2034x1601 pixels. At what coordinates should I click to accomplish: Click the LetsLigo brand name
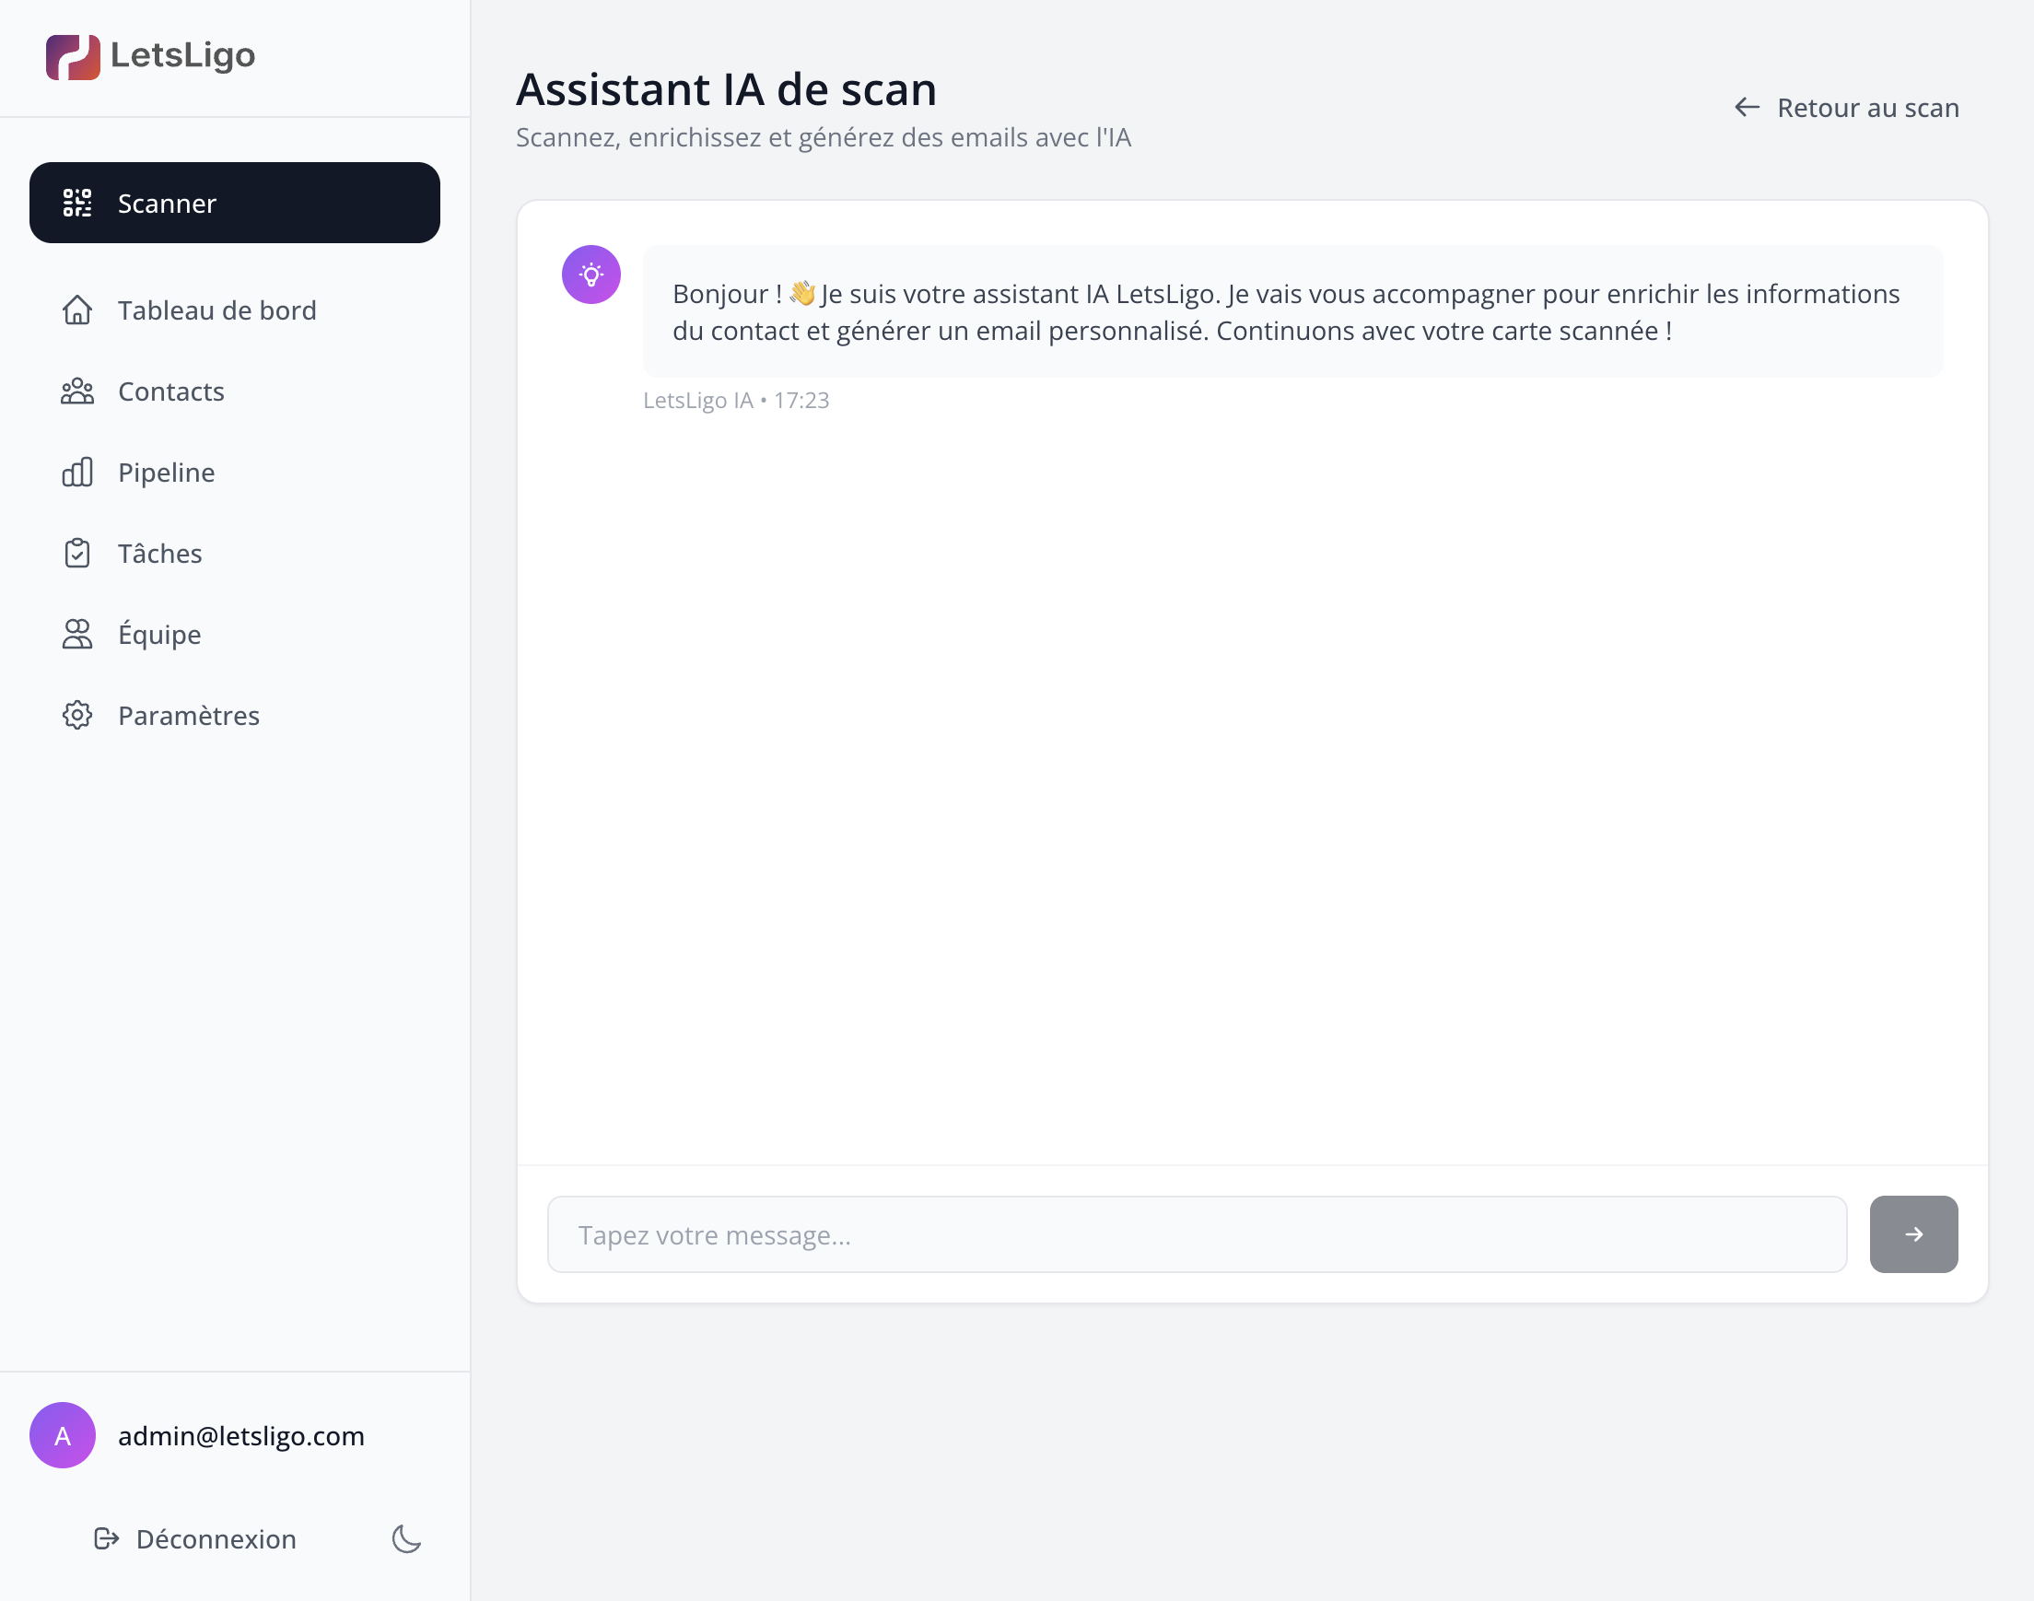pos(182,56)
